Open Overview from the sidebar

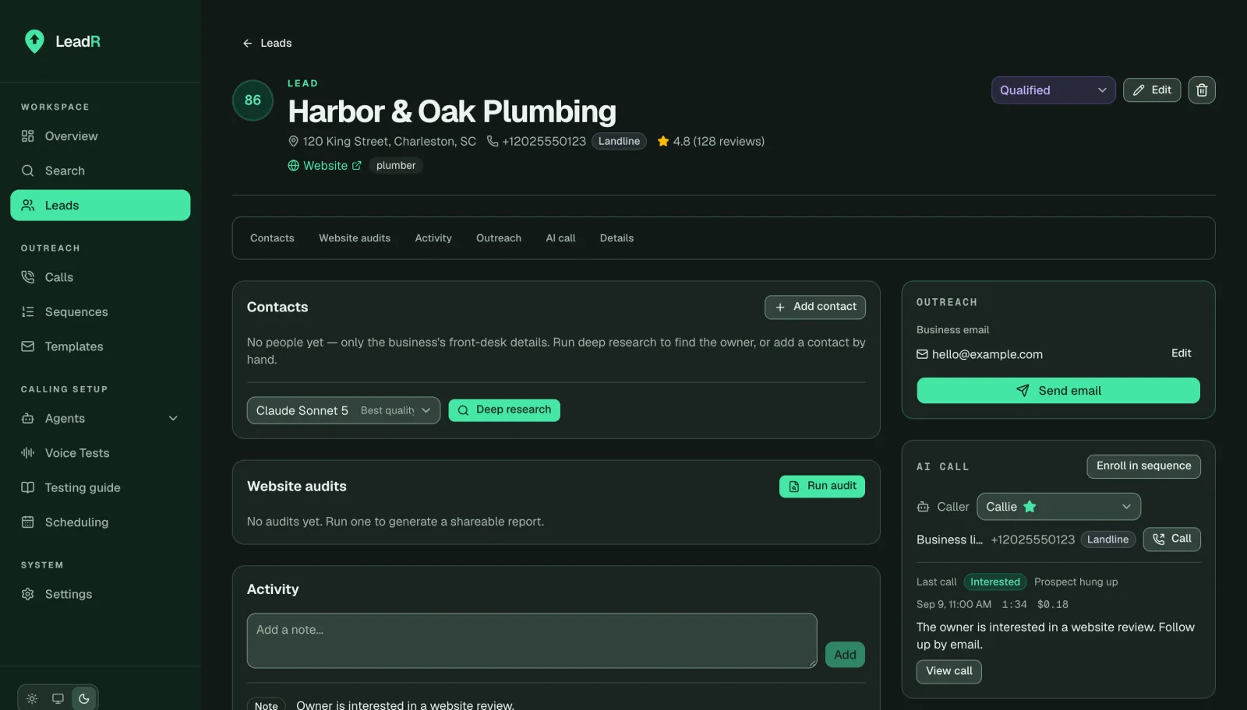(x=100, y=136)
